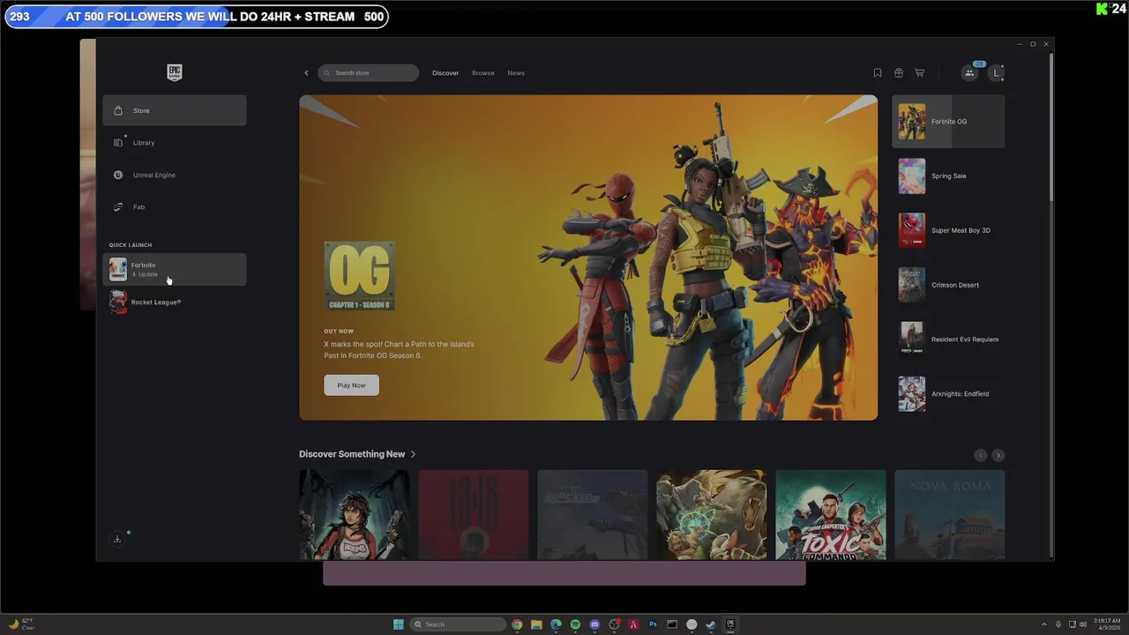
Task: Select Fortnite OG in the featured list
Action: click(948, 122)
